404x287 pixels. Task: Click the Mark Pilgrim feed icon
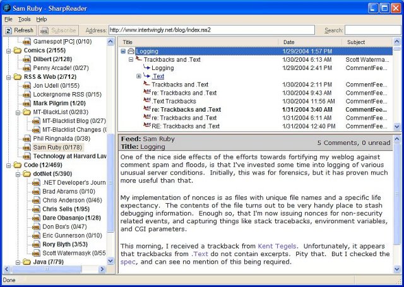tap(27, 103)
